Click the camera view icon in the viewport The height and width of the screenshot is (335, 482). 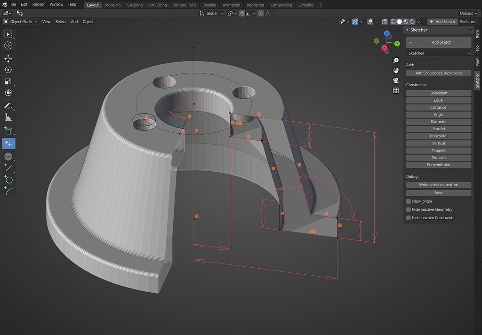395,80
